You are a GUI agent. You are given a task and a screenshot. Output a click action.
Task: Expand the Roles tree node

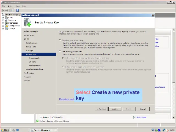(3, 18)
